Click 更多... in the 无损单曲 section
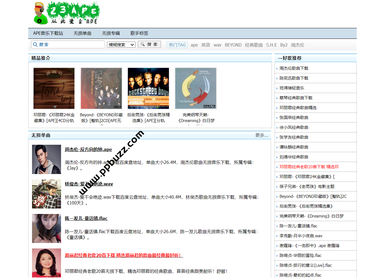Viewport: 374px width, 278px height. click(262, 135)
